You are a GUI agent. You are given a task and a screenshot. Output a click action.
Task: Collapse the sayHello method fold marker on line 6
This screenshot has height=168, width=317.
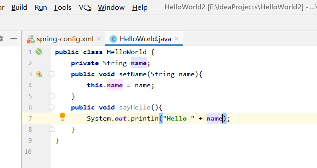52,107
